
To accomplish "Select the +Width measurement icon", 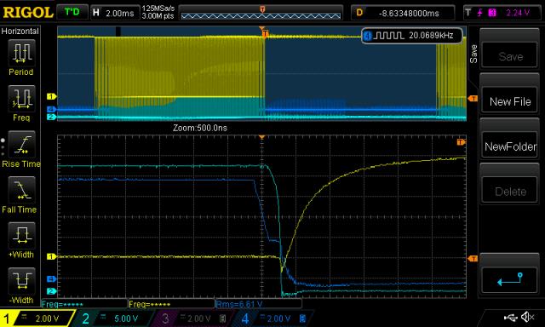I will [x=21, y=236].
